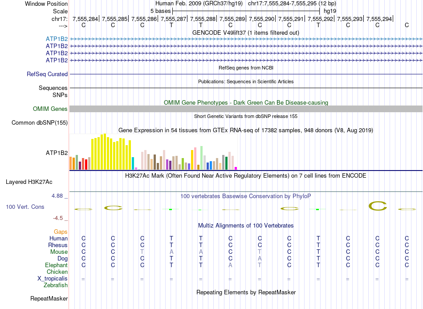The height and width of the screenshot is (309, 423).
Task: Click the Scale label
Action: click(x=60, y=11)
